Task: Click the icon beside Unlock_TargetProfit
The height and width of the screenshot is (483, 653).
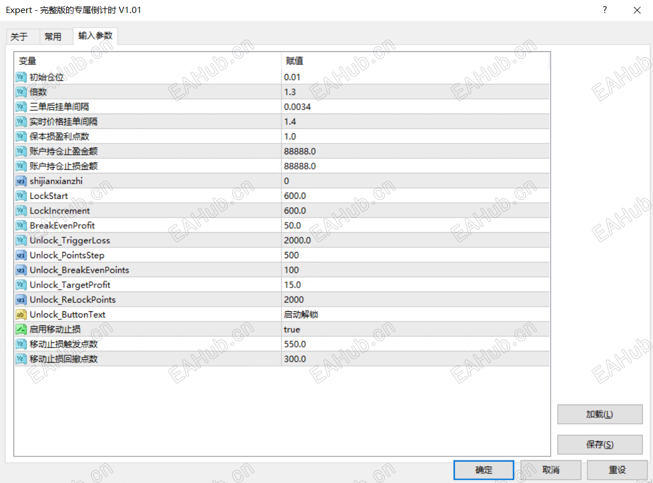Action: point(21,285)
